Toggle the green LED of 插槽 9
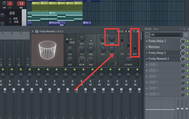The height and width of the screenshot is (119, 189). pyautogui.click(x=187, y=88)
